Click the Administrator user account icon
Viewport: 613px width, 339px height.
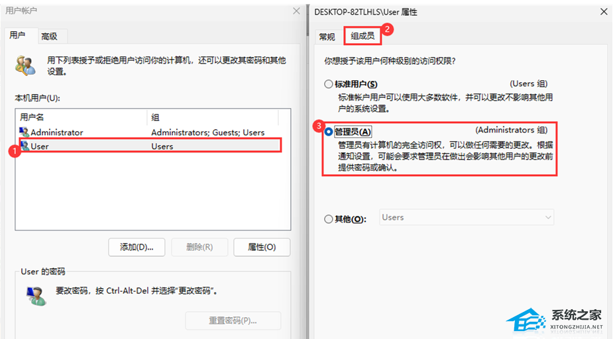coord(25,132)
